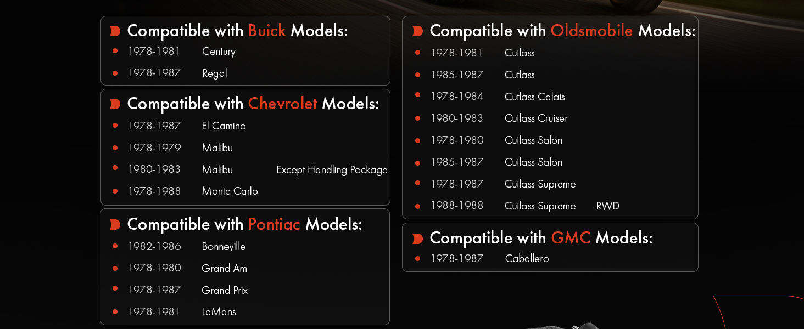The width and height of the screenshot is (804, 329).
Task: Click the red bullet next to 1982-1986 Bonneville
Action: click(115, 246)
